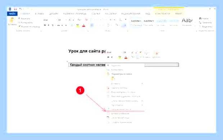This screenshot has height=140, width=223.
Task: Select the large 'АаЬ' heading style in gallery
Action: point(187,22)
